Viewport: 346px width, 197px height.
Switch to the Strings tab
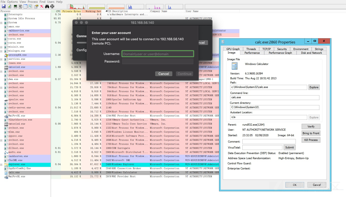pos(319,49)
